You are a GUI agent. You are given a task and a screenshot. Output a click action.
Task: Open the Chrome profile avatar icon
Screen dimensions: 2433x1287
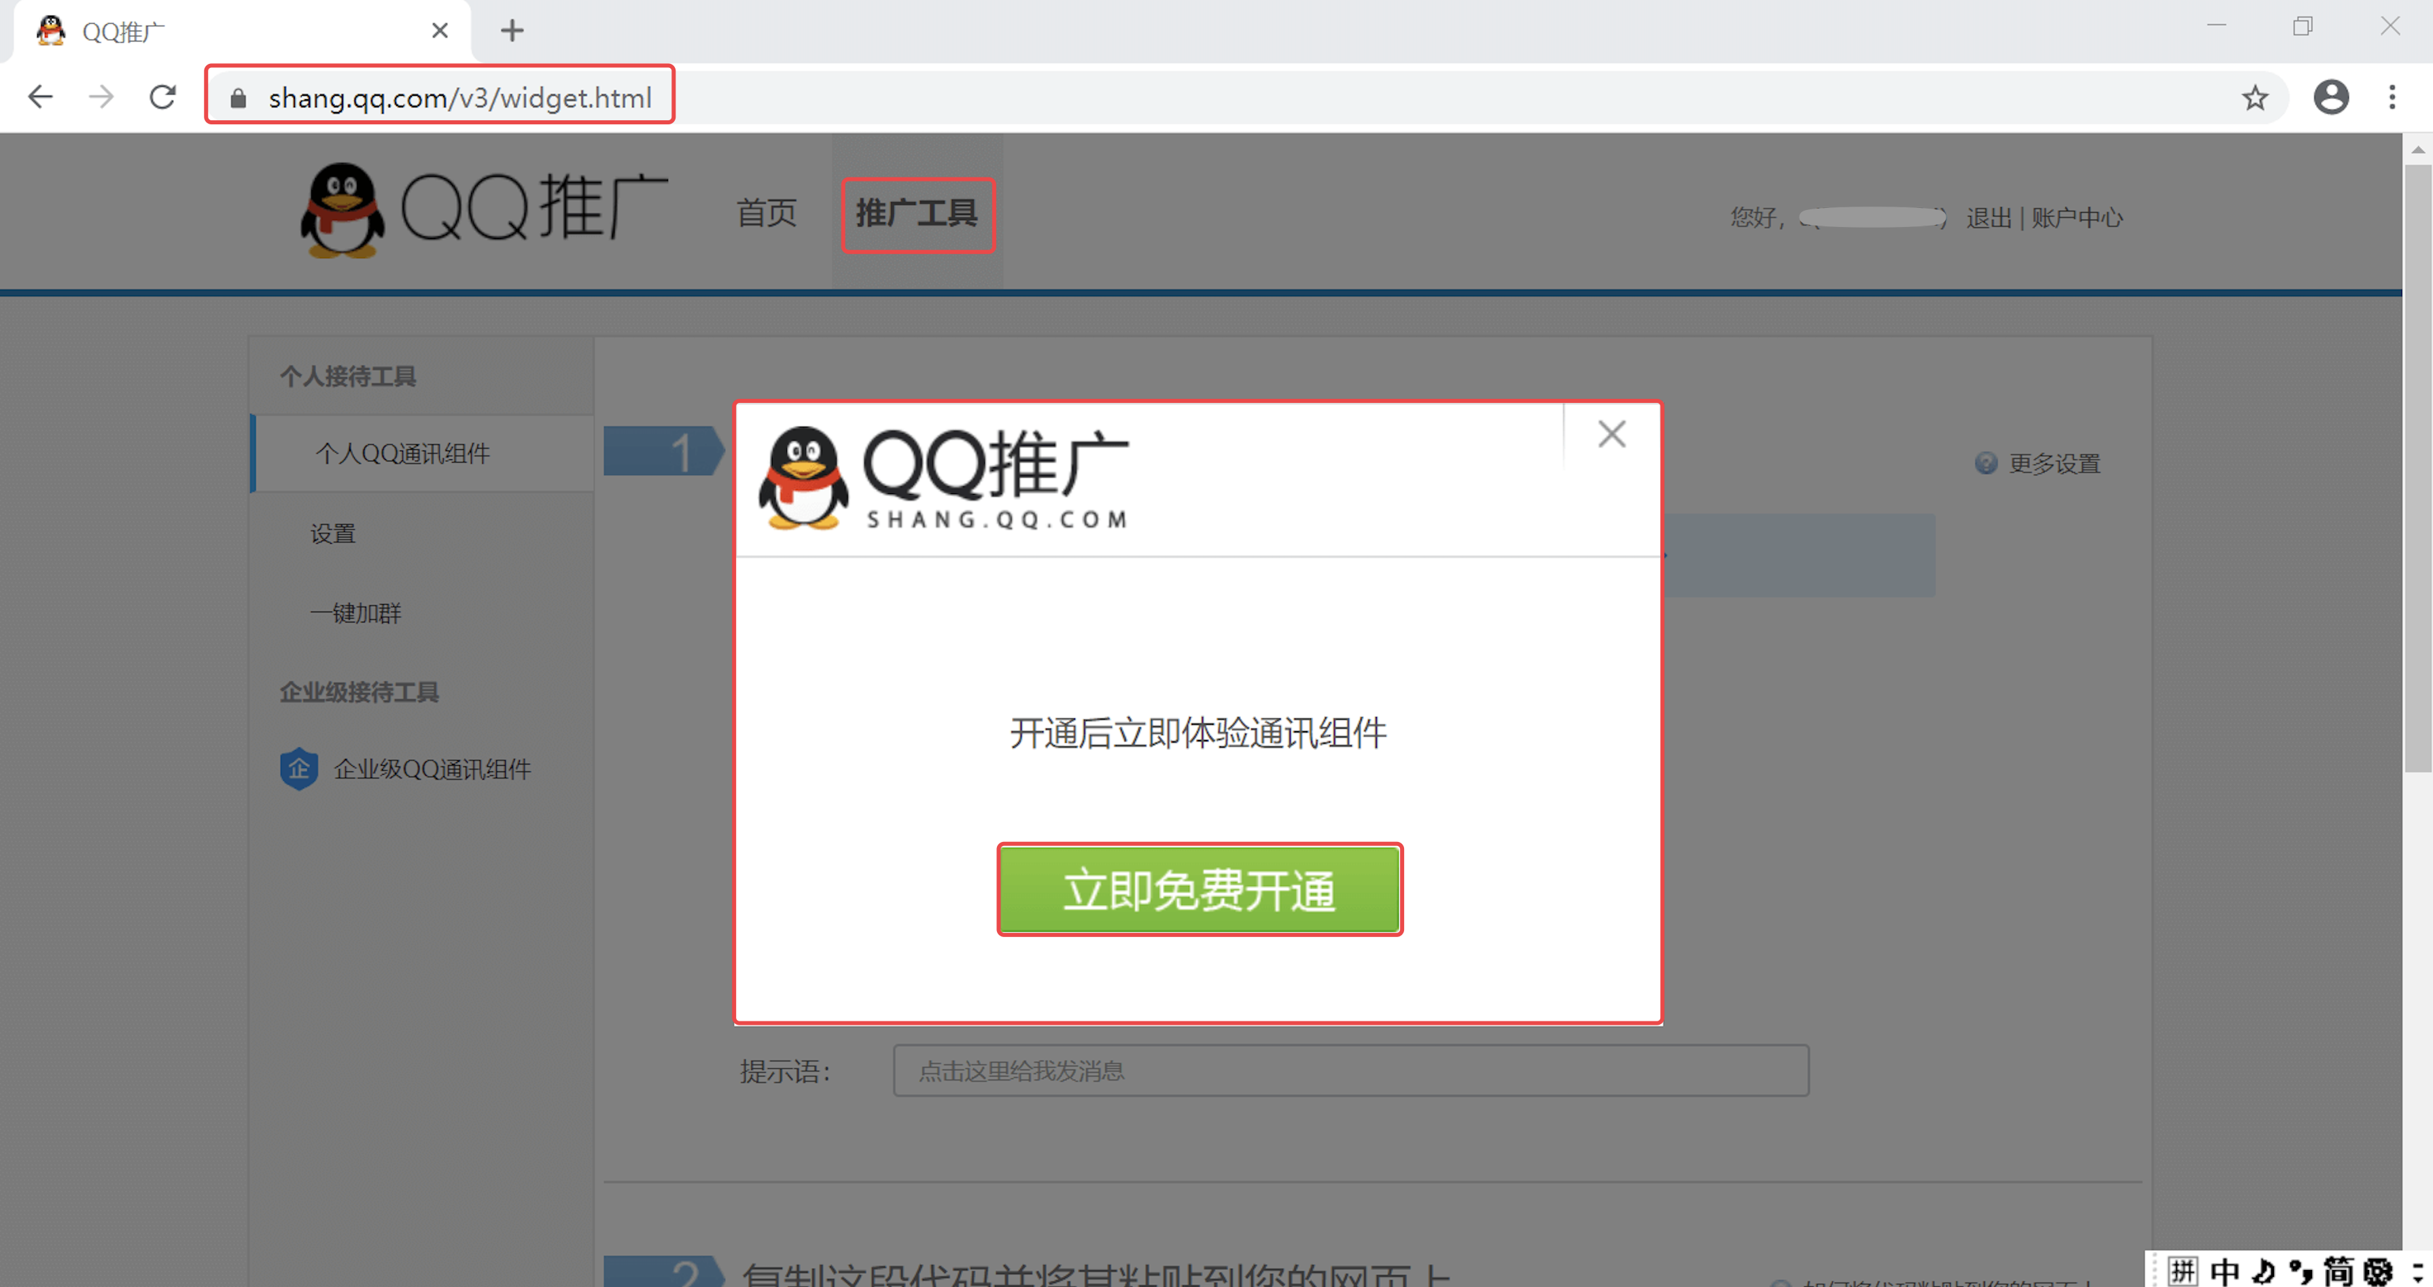[2330, 96]
